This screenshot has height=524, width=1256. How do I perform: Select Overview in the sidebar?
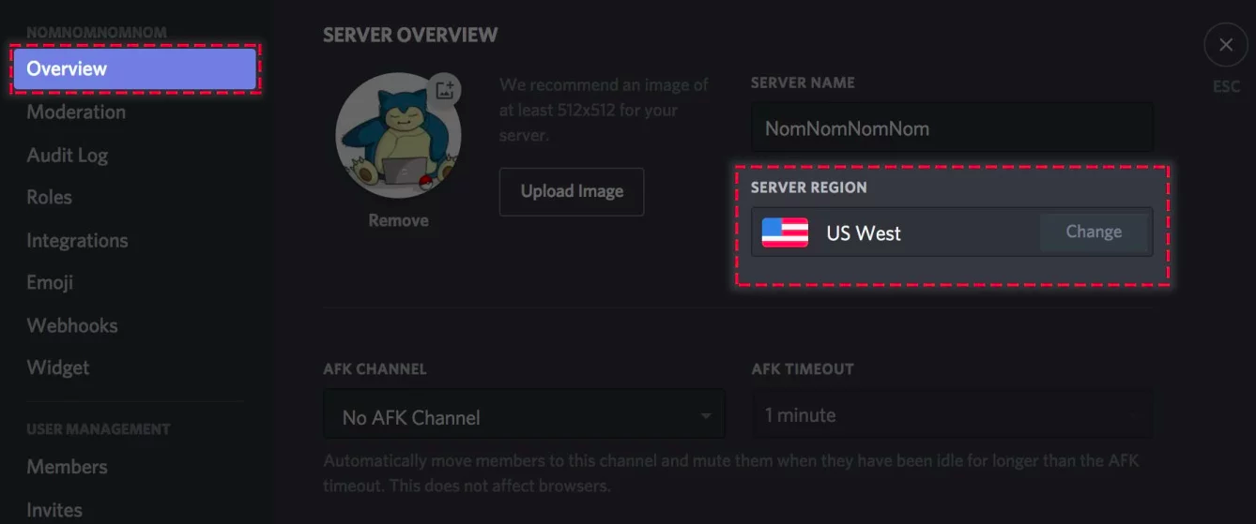tap(135, 69)
